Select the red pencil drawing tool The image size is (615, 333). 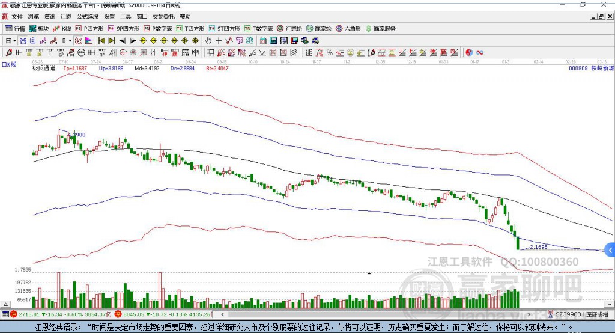(x=8, y=52)
